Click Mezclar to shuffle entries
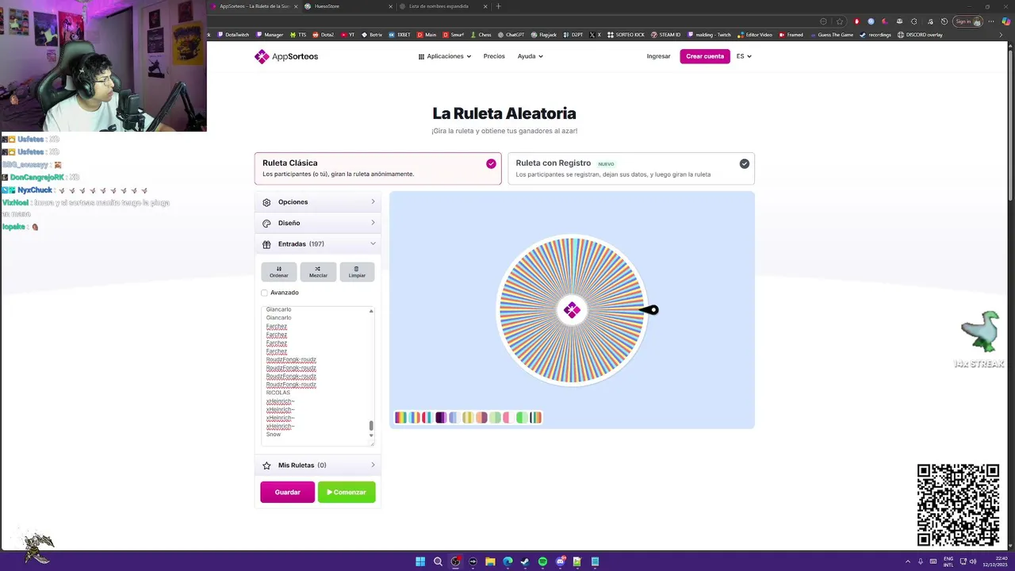Image resolution: width=1015 pixels, height=571 pixels. 318,272
